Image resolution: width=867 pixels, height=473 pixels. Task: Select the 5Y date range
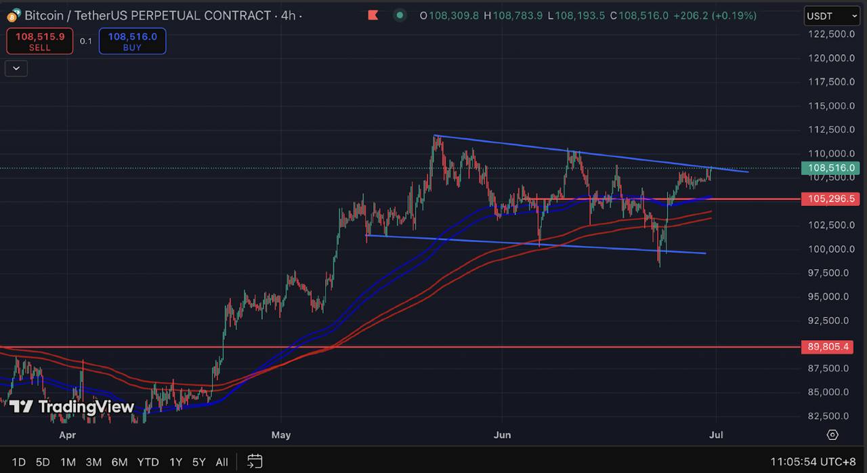(198, 461)
